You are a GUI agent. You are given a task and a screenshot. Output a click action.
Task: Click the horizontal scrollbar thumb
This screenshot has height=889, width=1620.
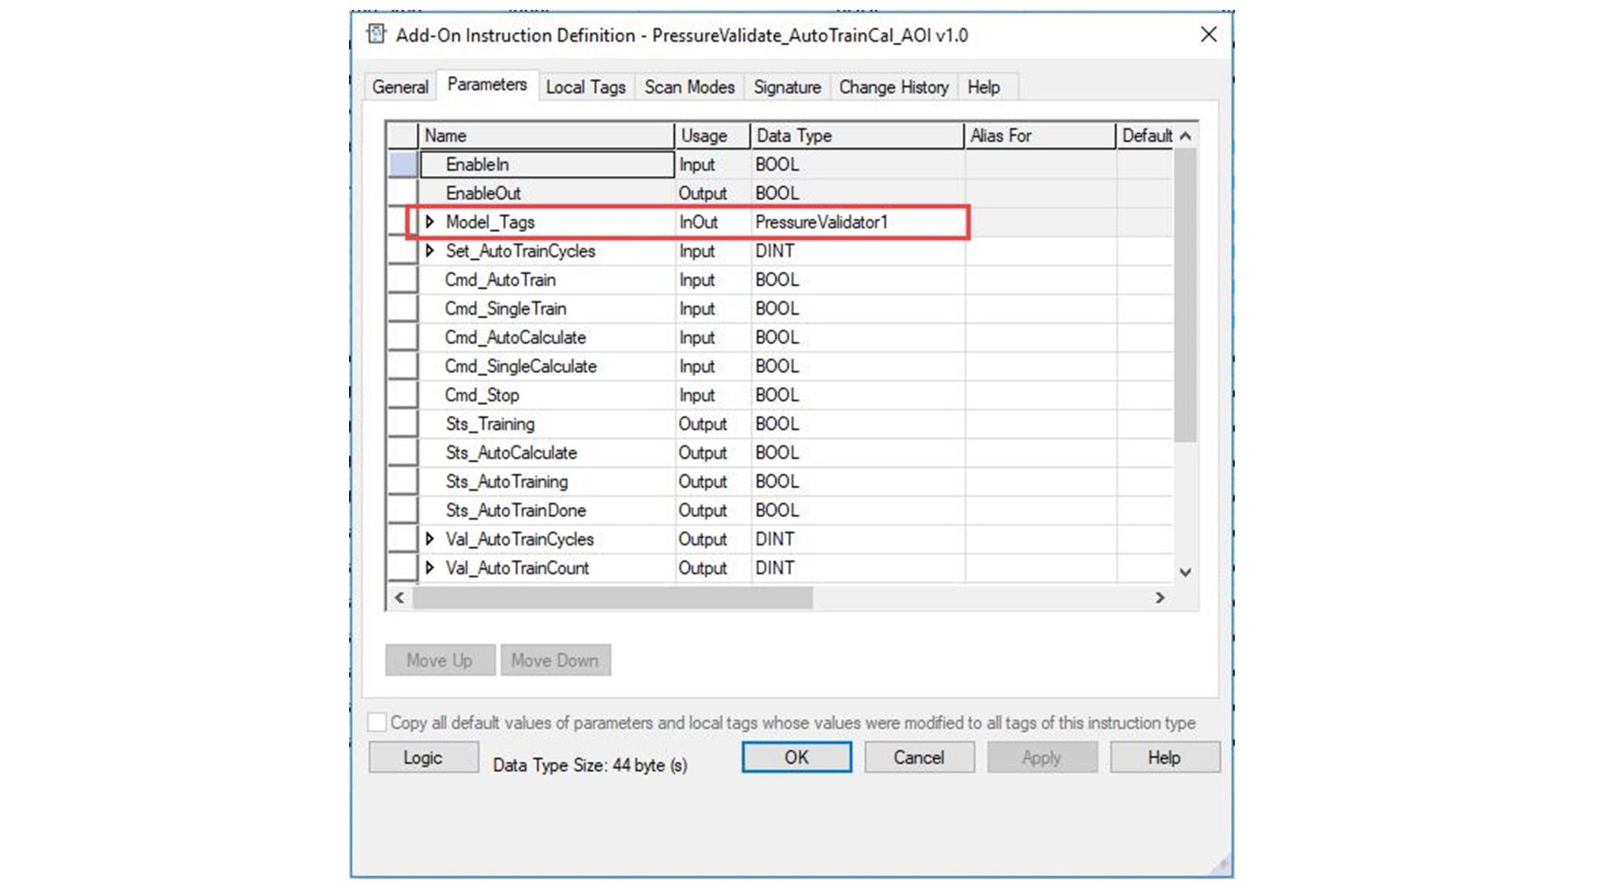(x=613, y=597)
